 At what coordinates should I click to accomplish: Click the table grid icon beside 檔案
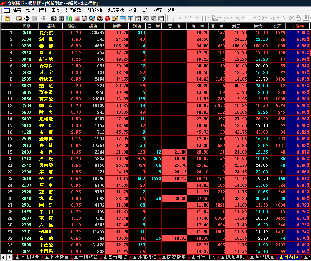[x=7, y=10]
